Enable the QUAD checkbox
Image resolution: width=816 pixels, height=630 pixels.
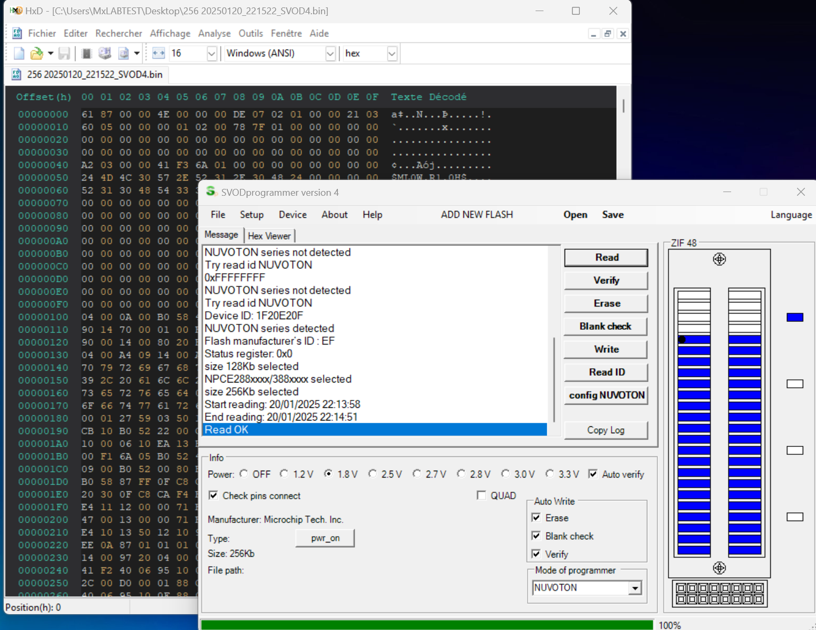coord(481,495)
